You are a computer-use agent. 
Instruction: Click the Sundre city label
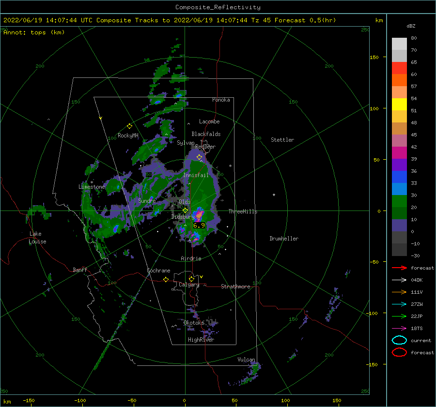click(x=147, y=200)
